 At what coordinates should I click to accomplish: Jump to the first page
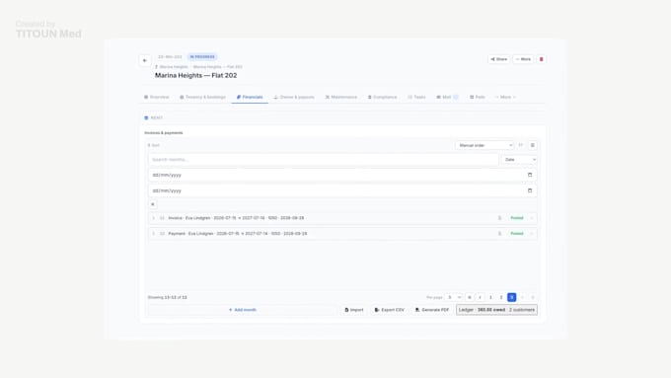pos(470,297)
